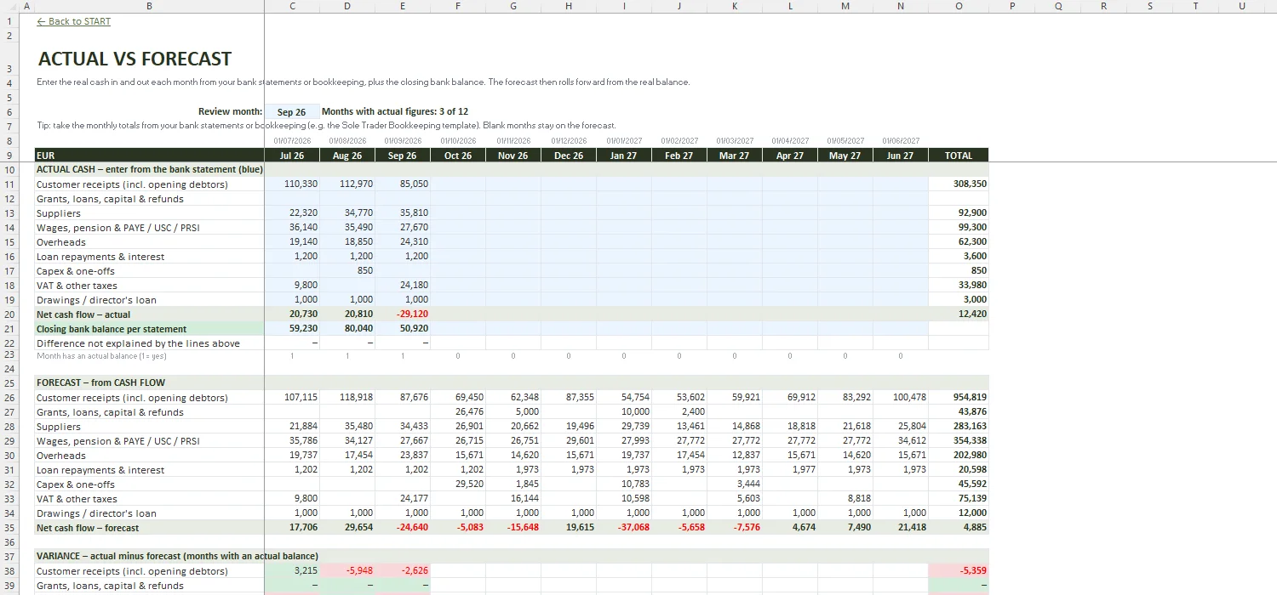Select column C header
The image size is (1277, 595).
coord(292,6)
